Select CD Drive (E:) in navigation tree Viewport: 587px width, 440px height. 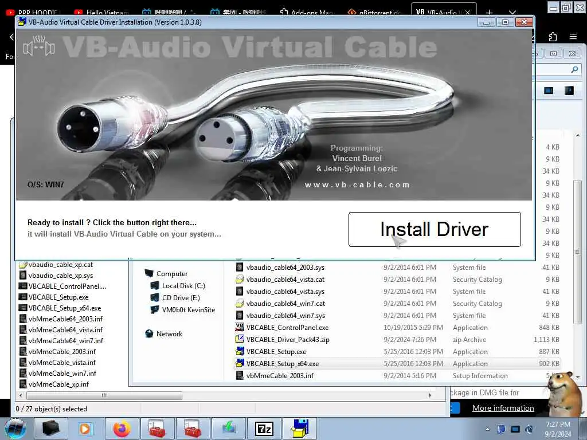coord(181,297)
